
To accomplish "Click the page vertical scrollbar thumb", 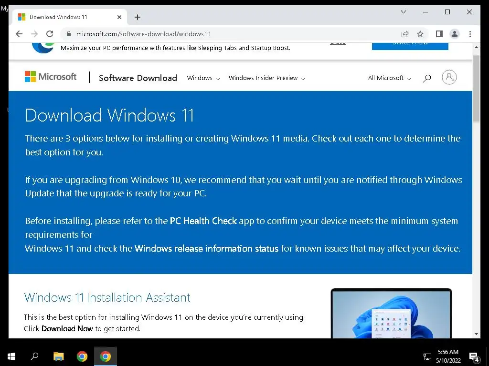I will 476,89.
